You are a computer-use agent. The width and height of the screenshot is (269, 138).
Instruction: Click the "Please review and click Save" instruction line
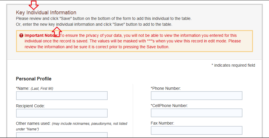coord(104,18)
